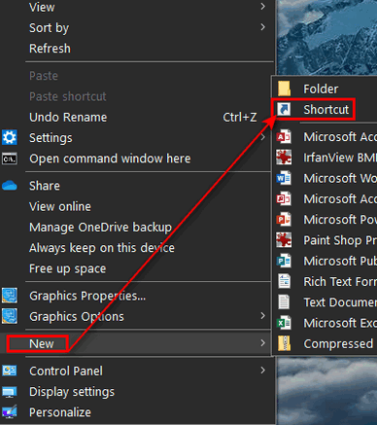Click the Compressed zipped folder icon
This screenshot has width=377, height=425.
click(284, 343)
